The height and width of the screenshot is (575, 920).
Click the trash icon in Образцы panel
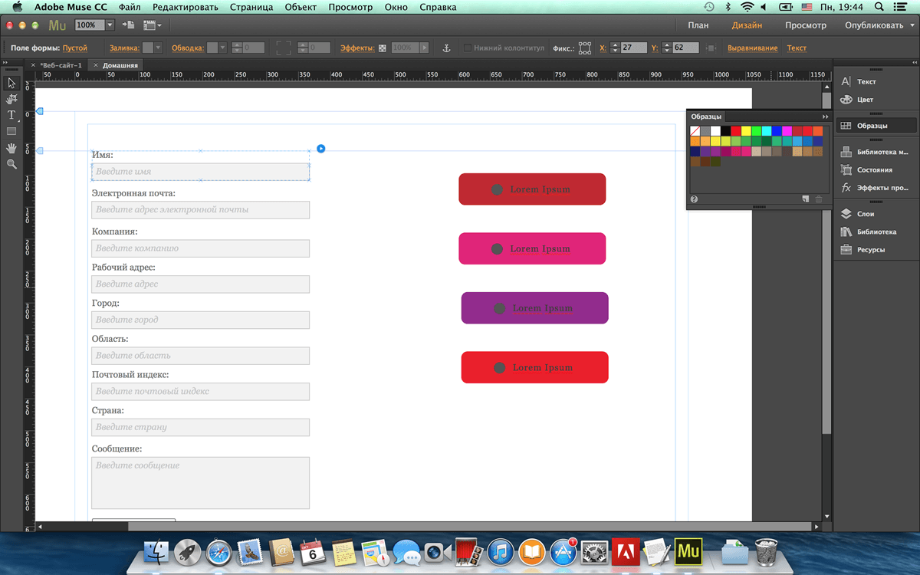819,199
